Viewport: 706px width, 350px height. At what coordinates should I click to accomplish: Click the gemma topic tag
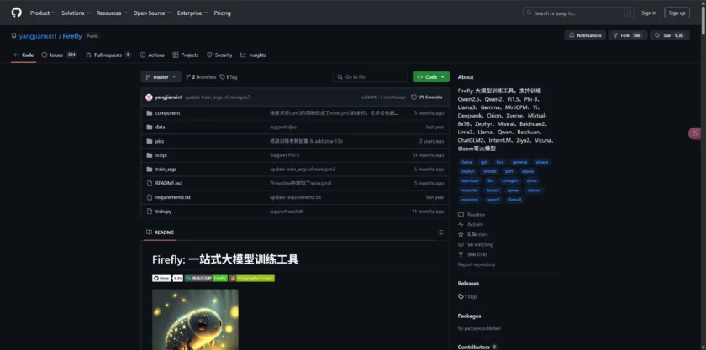pos(519,162)
